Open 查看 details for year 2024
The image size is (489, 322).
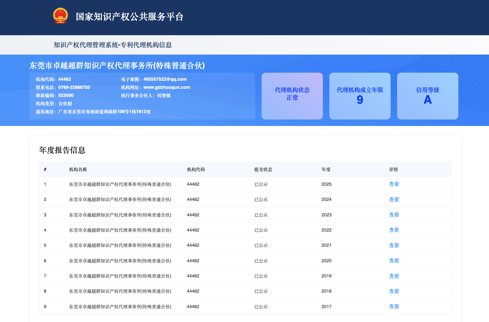point(394,200)
